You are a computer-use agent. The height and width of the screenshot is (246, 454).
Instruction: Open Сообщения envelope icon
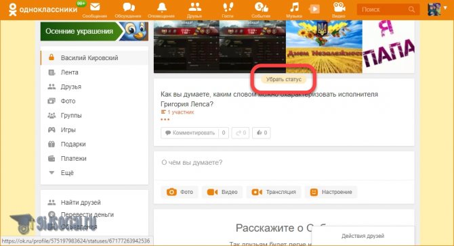pyautogui.click(x=95, y=7)
